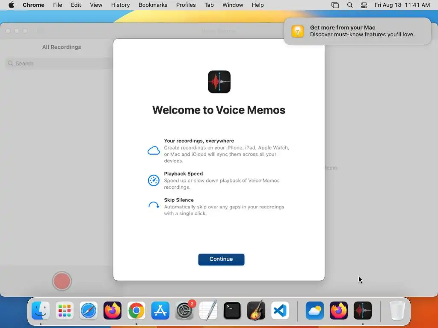The image size is (438, 328).
Task: Open Google Chrome from the Dock
Action: 136,310
